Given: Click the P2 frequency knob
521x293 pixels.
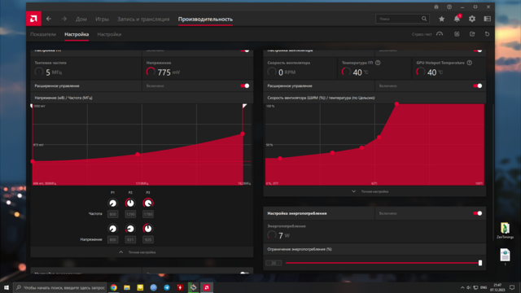Looking at the screenshot, I should (130, 203).
